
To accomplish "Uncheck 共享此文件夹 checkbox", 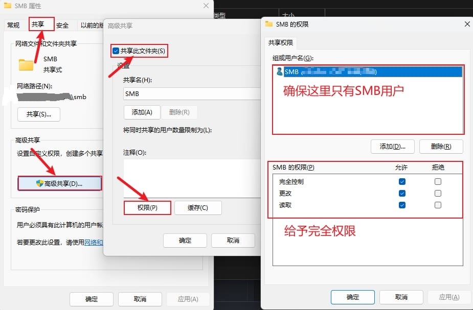I will (116, 51).
